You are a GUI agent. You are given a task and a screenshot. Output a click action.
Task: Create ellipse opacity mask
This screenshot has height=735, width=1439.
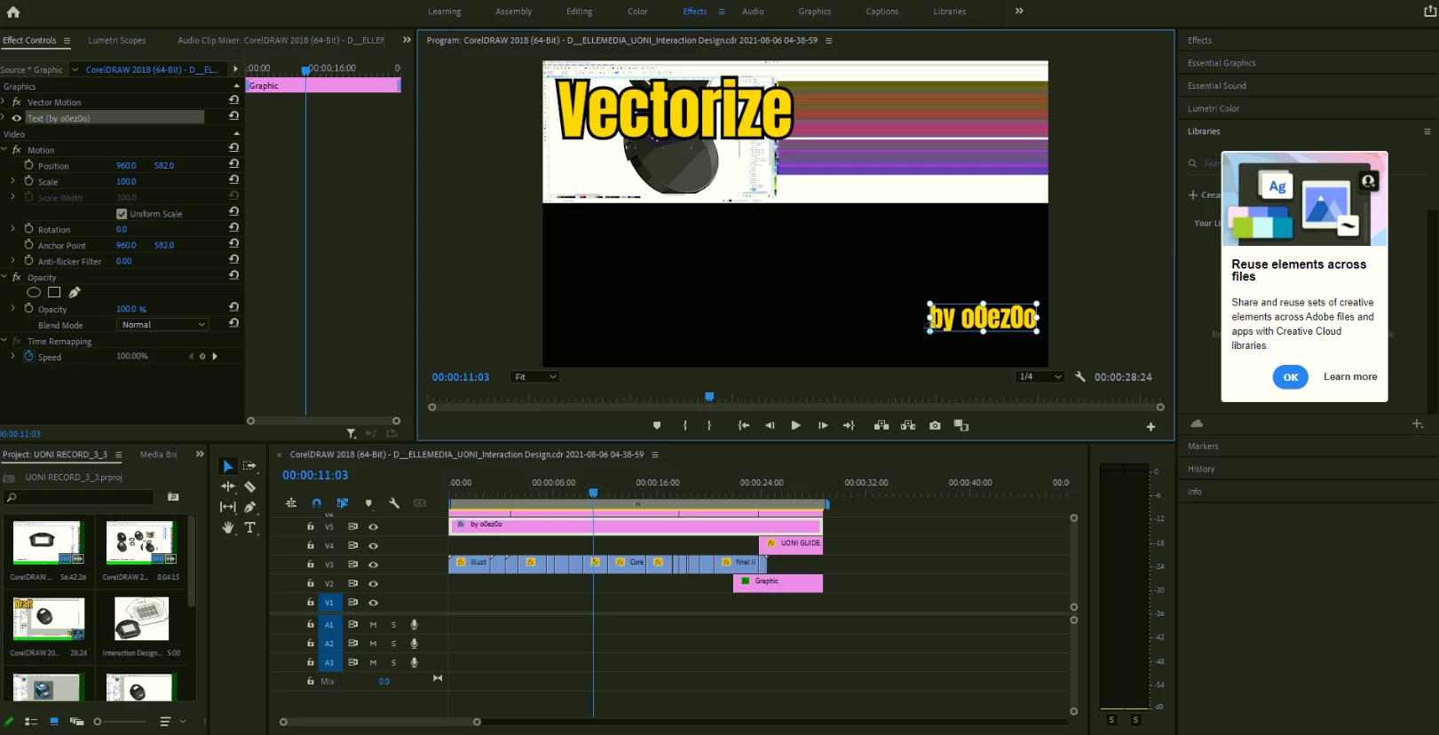[x=34, y=292]
